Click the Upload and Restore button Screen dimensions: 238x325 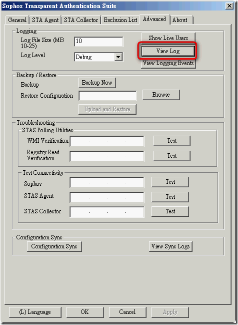click(x=107, y=109)
